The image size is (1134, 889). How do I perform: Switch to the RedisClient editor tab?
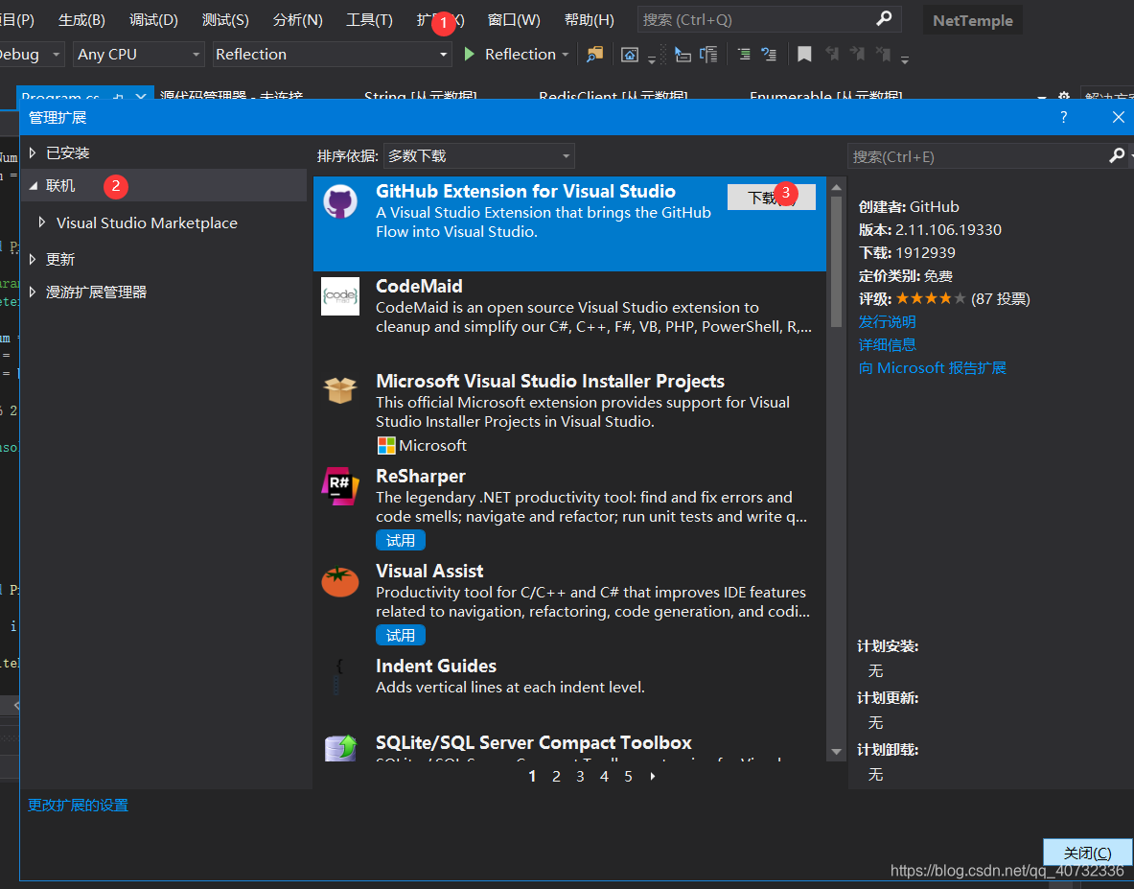[x=613, y=94]
